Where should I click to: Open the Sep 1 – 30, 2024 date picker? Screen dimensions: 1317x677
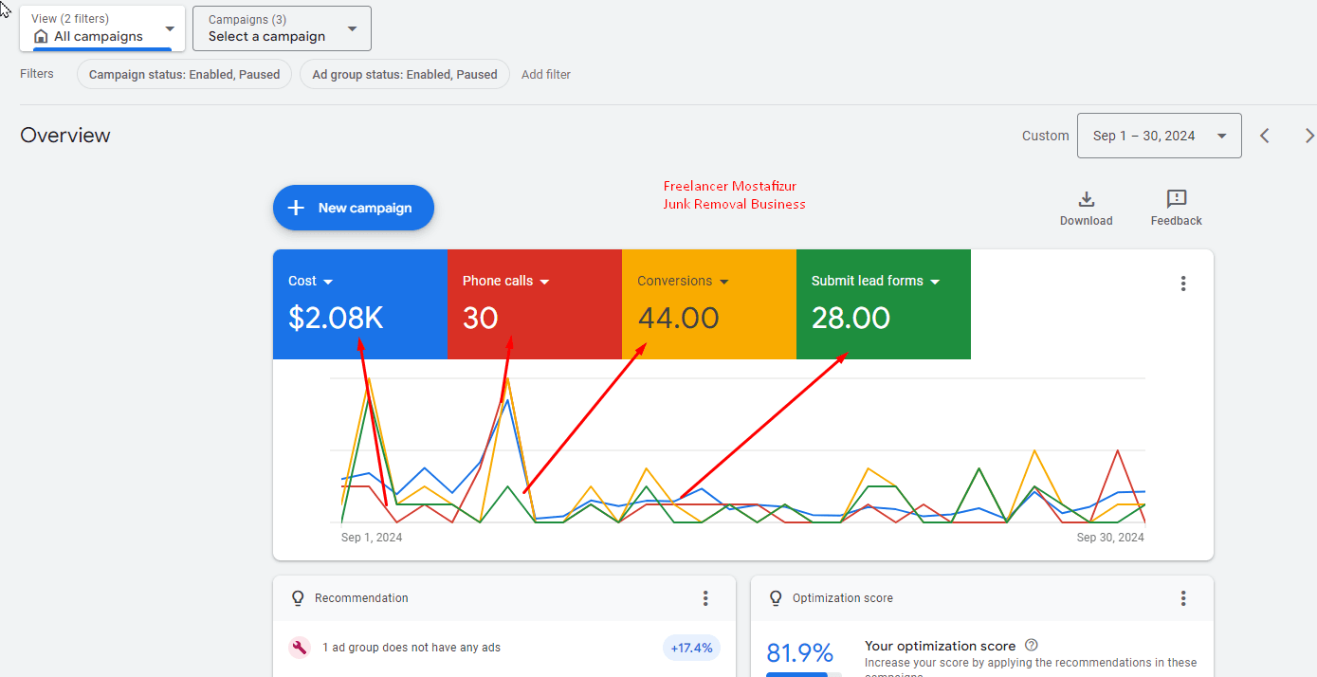(1159, 136)
